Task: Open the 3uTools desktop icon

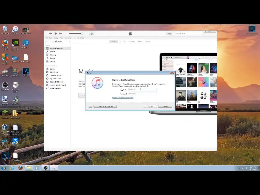Action: point(15,143)
